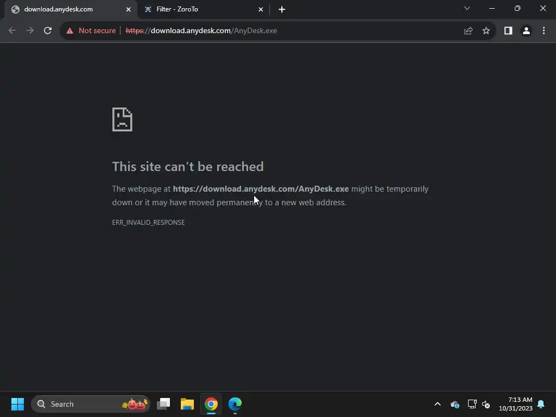The width and height of the screenshot is (556, 417).
Task: Switch to Filter - ZoroTo tab
Action: tap(204, 10)
